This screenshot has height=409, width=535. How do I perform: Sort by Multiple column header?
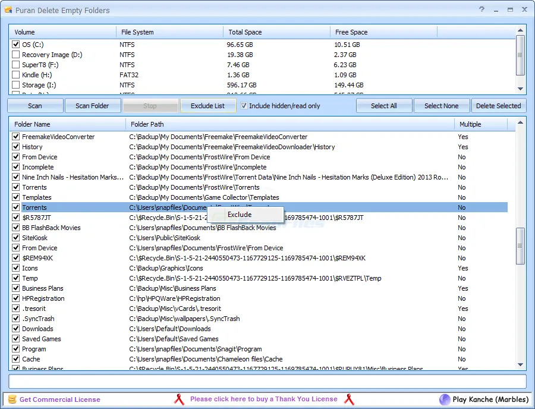481,124
